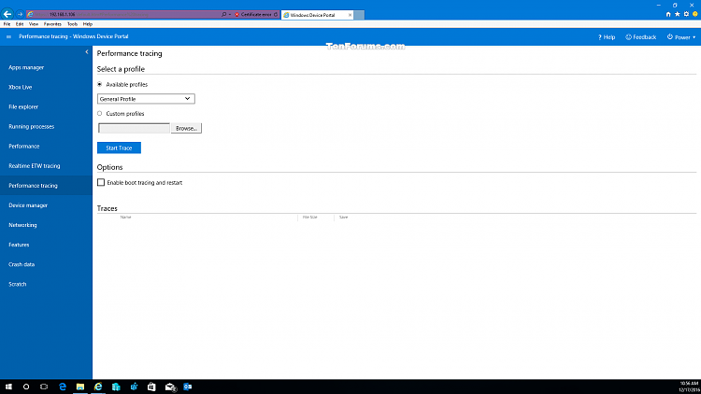701x394 pixels.
Task: Launch Microsoft Edge from taskbar
Action: 63,387
